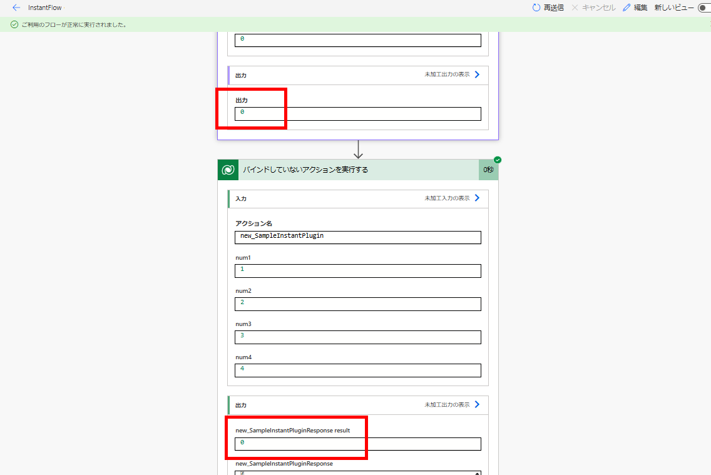Screen dimensions: 711x475
Task: Click the new_SampleInstantPluginResponse result field
Action: (358, 444)
